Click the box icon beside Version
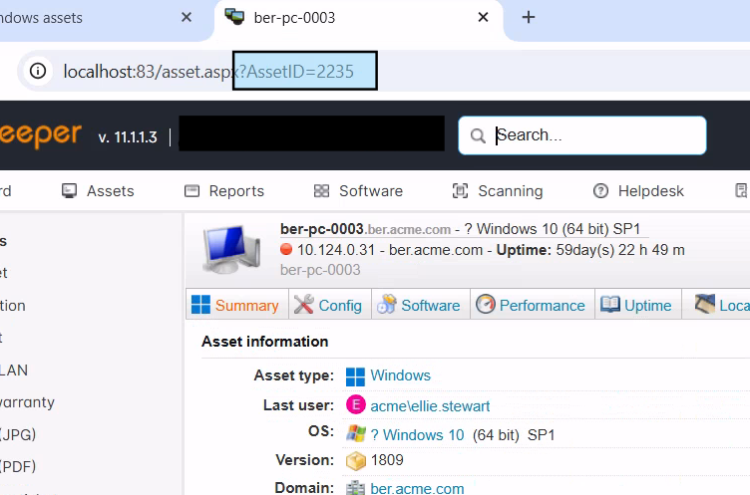Viewport: 750px width, 495px height. [356, 461]
